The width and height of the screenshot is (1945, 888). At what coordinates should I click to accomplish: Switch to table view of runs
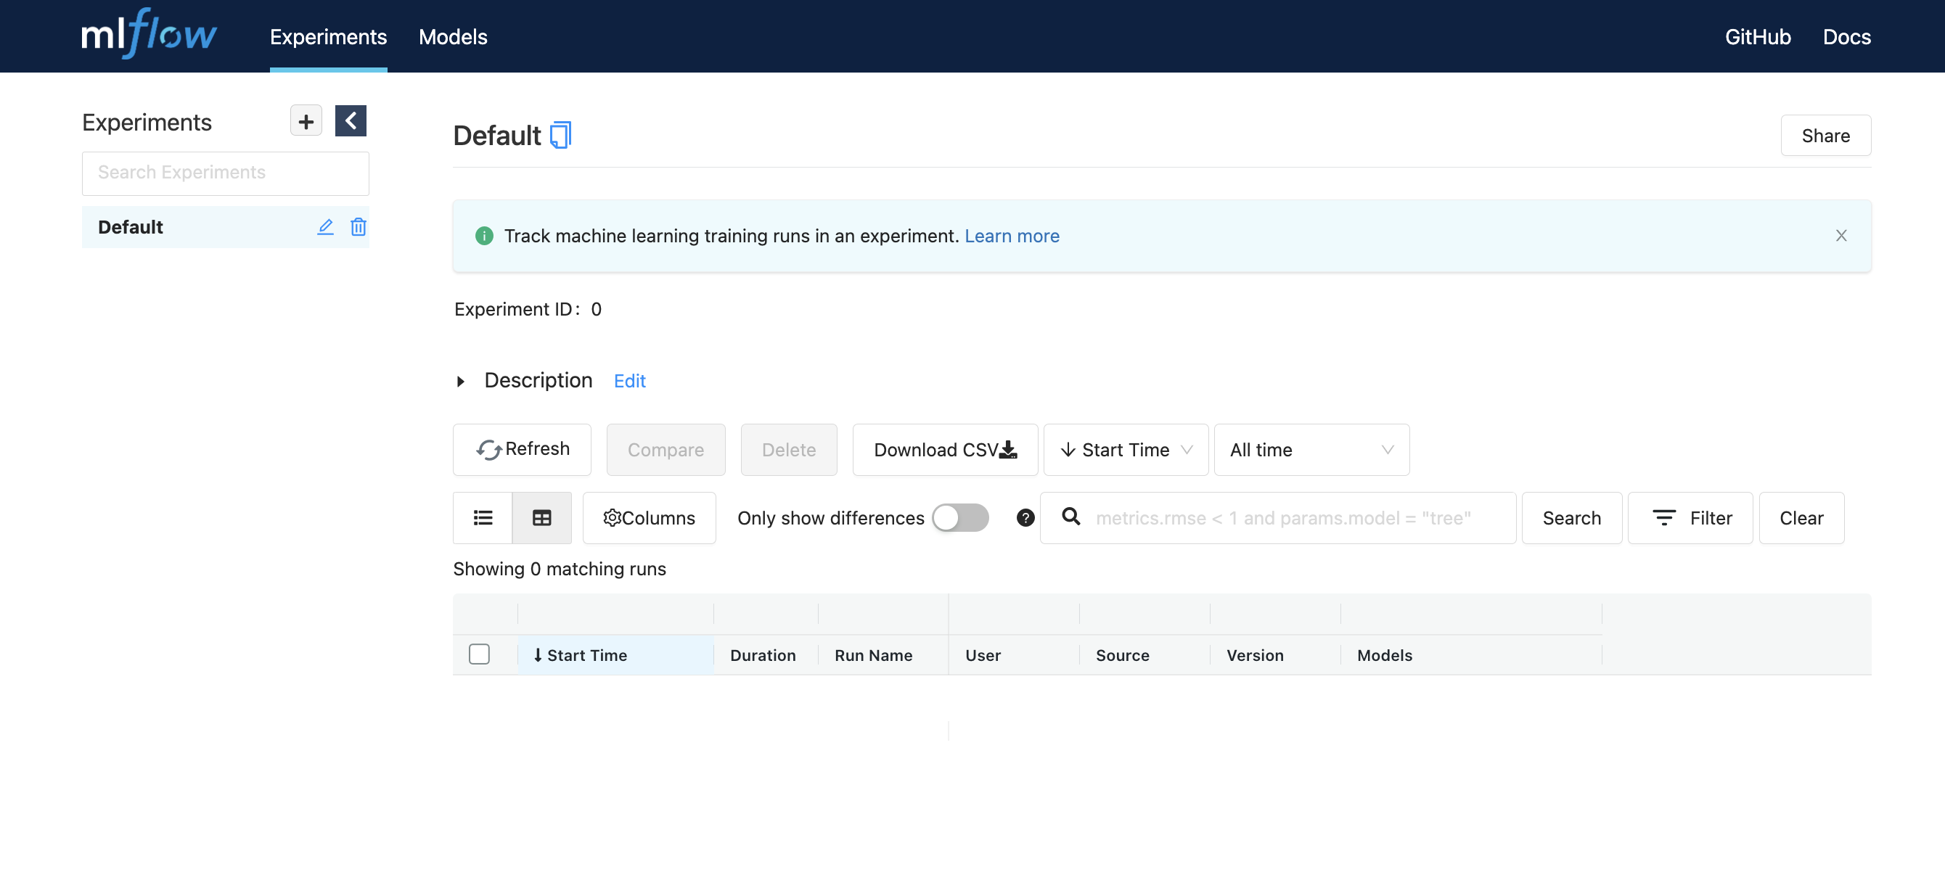click(x=542, y=517)
